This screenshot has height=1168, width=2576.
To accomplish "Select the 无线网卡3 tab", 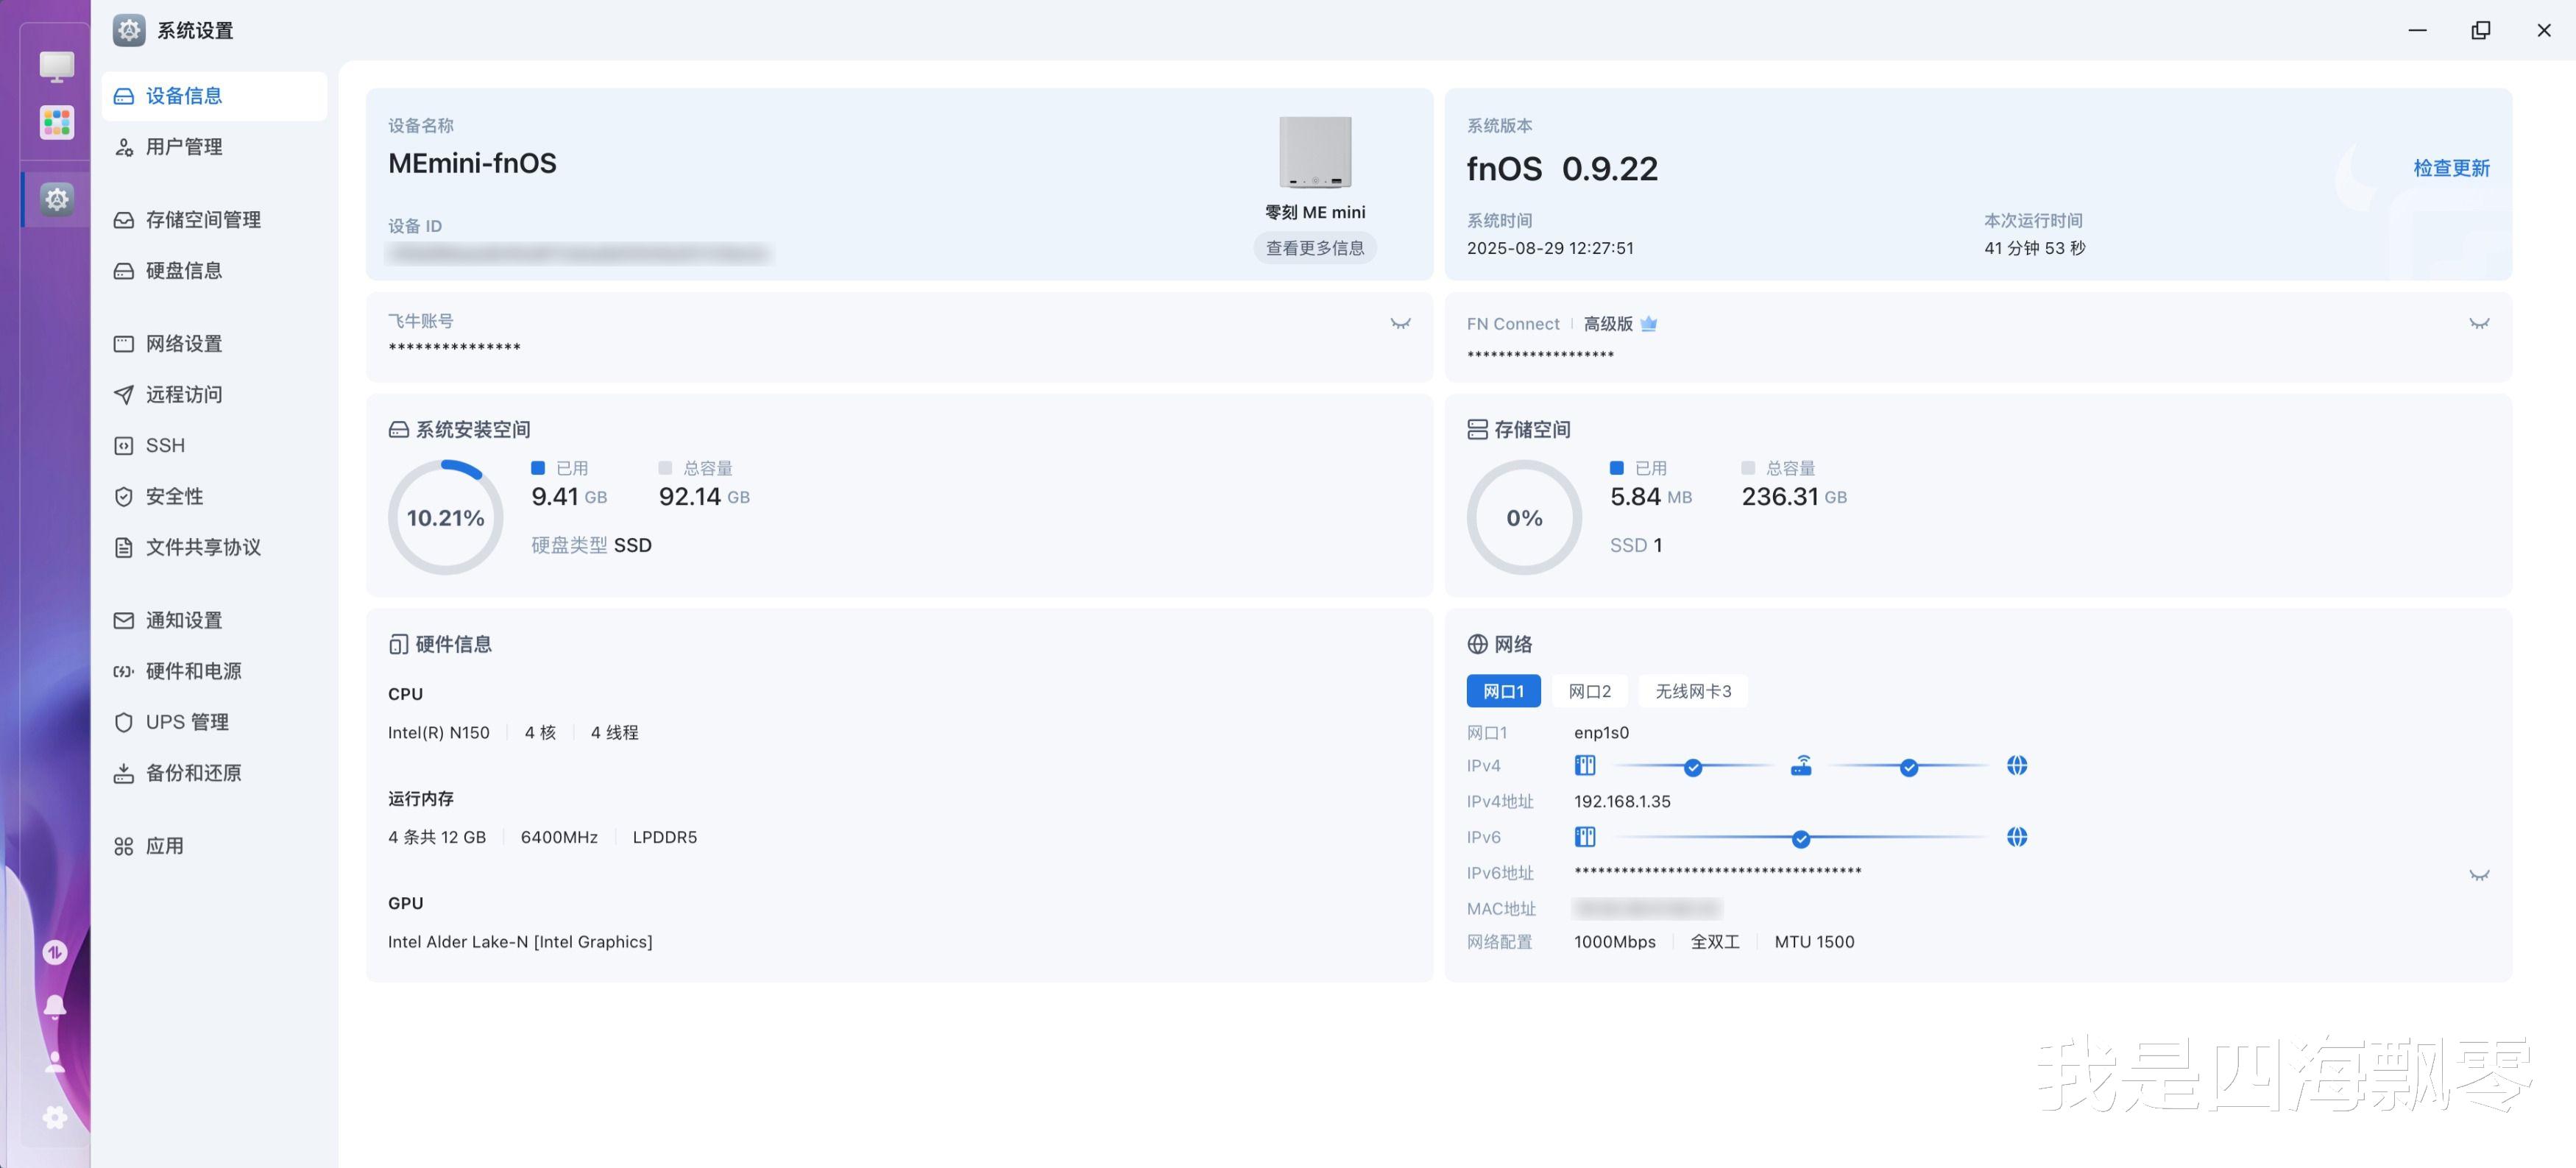I will click(1692, 691).
